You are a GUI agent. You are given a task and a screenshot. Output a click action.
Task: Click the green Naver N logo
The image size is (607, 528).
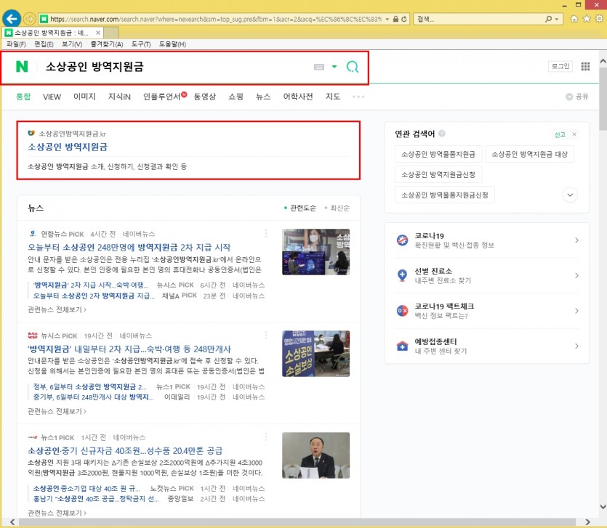click(22, 67)
